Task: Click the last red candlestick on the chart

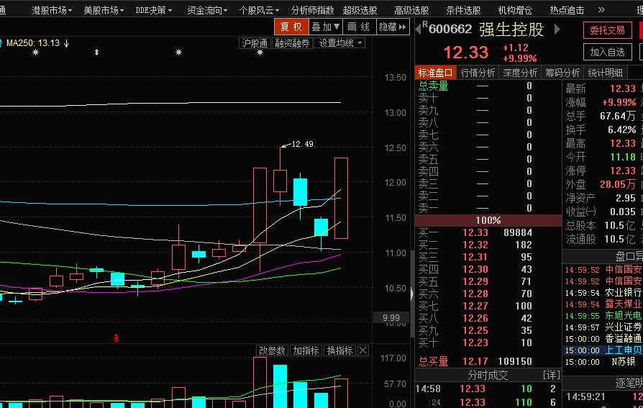Action: [341, 198]
